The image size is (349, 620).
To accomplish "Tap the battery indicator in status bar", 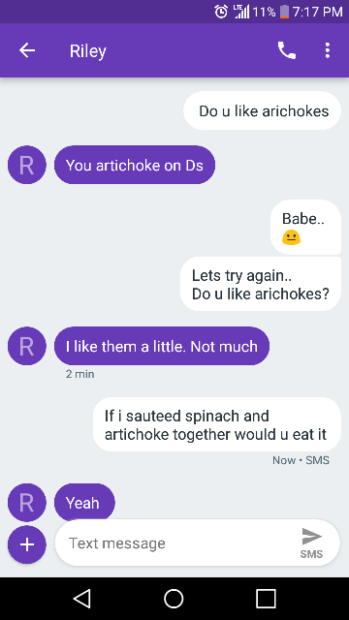I will tap(284, 12).
